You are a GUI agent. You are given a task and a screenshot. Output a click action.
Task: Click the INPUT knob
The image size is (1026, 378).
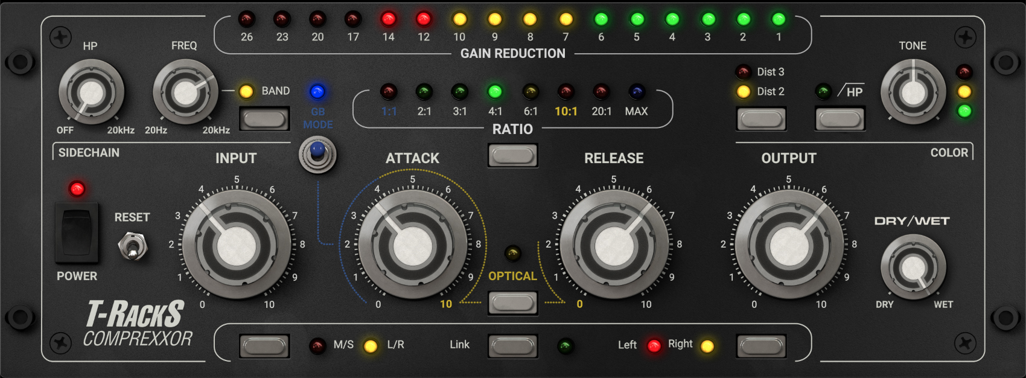point(237,246)
